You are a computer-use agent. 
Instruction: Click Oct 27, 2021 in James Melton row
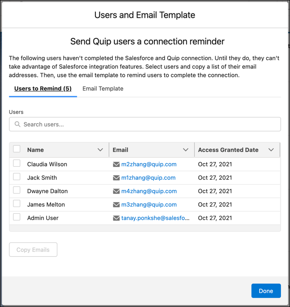[x=215, y=205]
